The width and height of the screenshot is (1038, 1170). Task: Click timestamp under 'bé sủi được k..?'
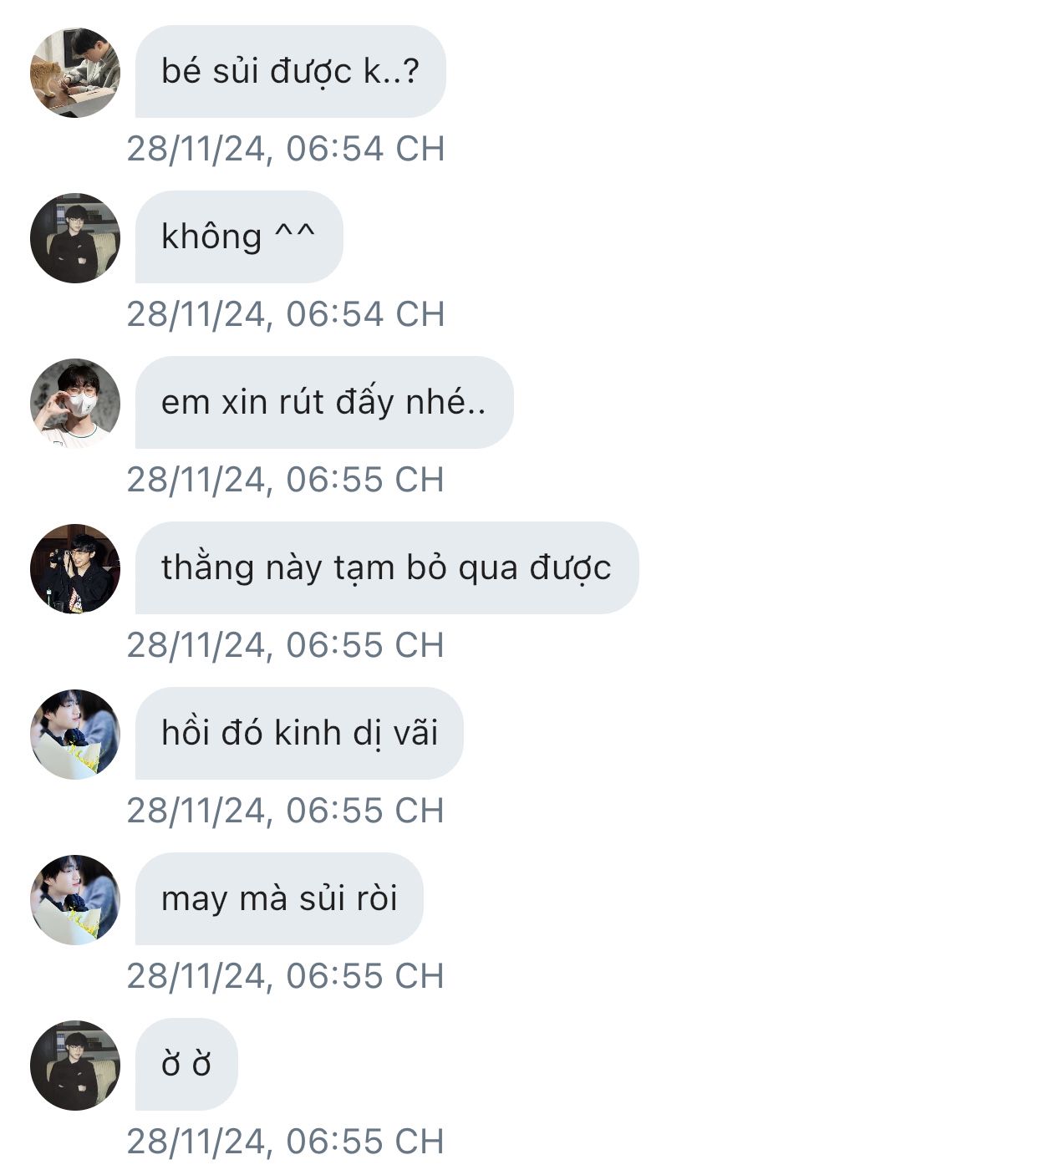point(286,149)
